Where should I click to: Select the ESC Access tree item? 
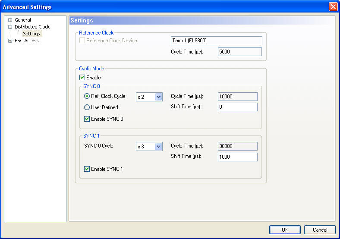tap(26, 41)
